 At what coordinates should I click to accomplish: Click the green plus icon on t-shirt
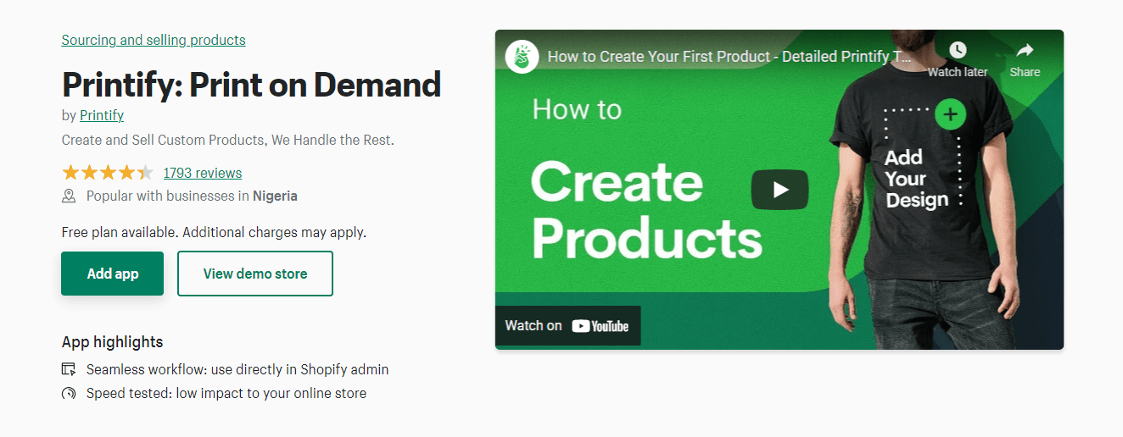coord(950,114)
